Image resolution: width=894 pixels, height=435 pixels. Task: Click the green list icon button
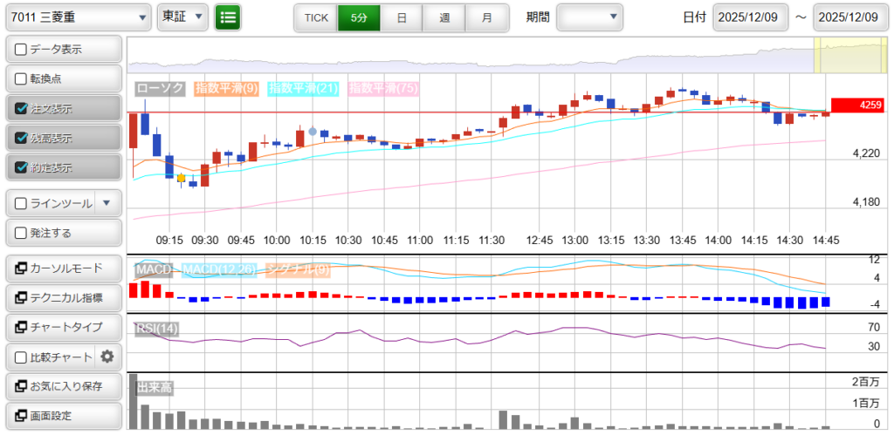(x=228, y=17)
